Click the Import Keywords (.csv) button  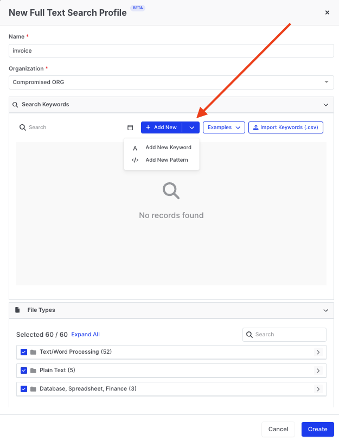[285, 127]
